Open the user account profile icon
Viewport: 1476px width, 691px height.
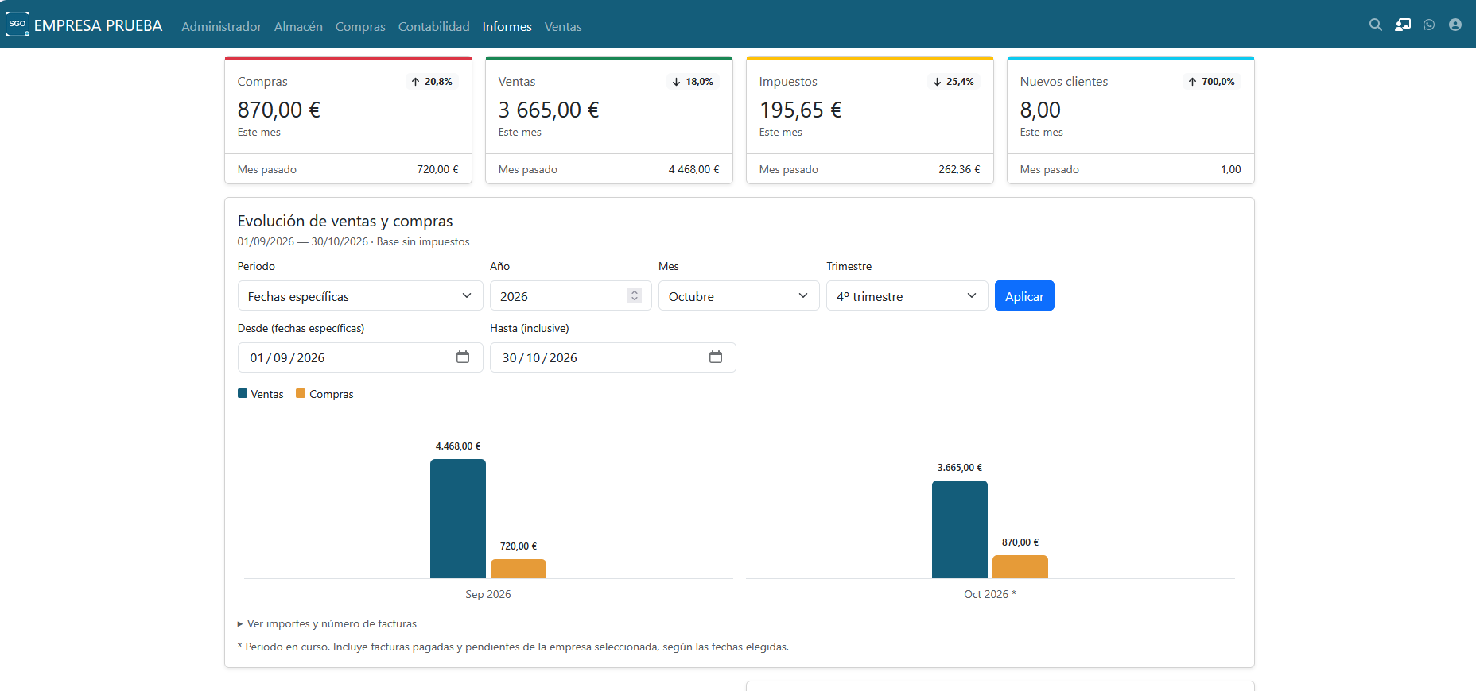click(1455, 25)
